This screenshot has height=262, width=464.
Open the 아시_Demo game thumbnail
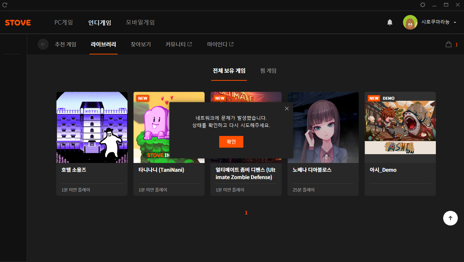pos(400,127)
